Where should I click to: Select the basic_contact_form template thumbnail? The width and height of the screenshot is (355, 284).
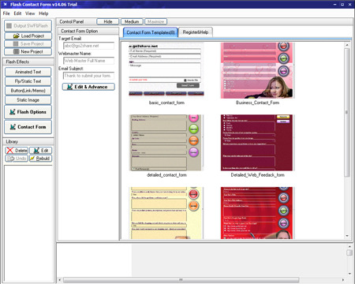point(166,70)
